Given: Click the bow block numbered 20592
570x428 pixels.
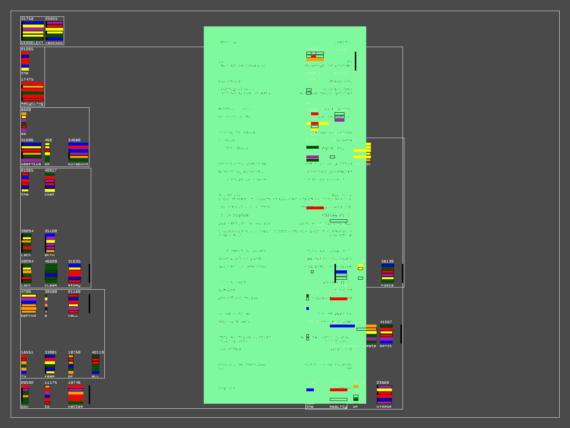Looking at the screenshot, I should coord(25,395).
